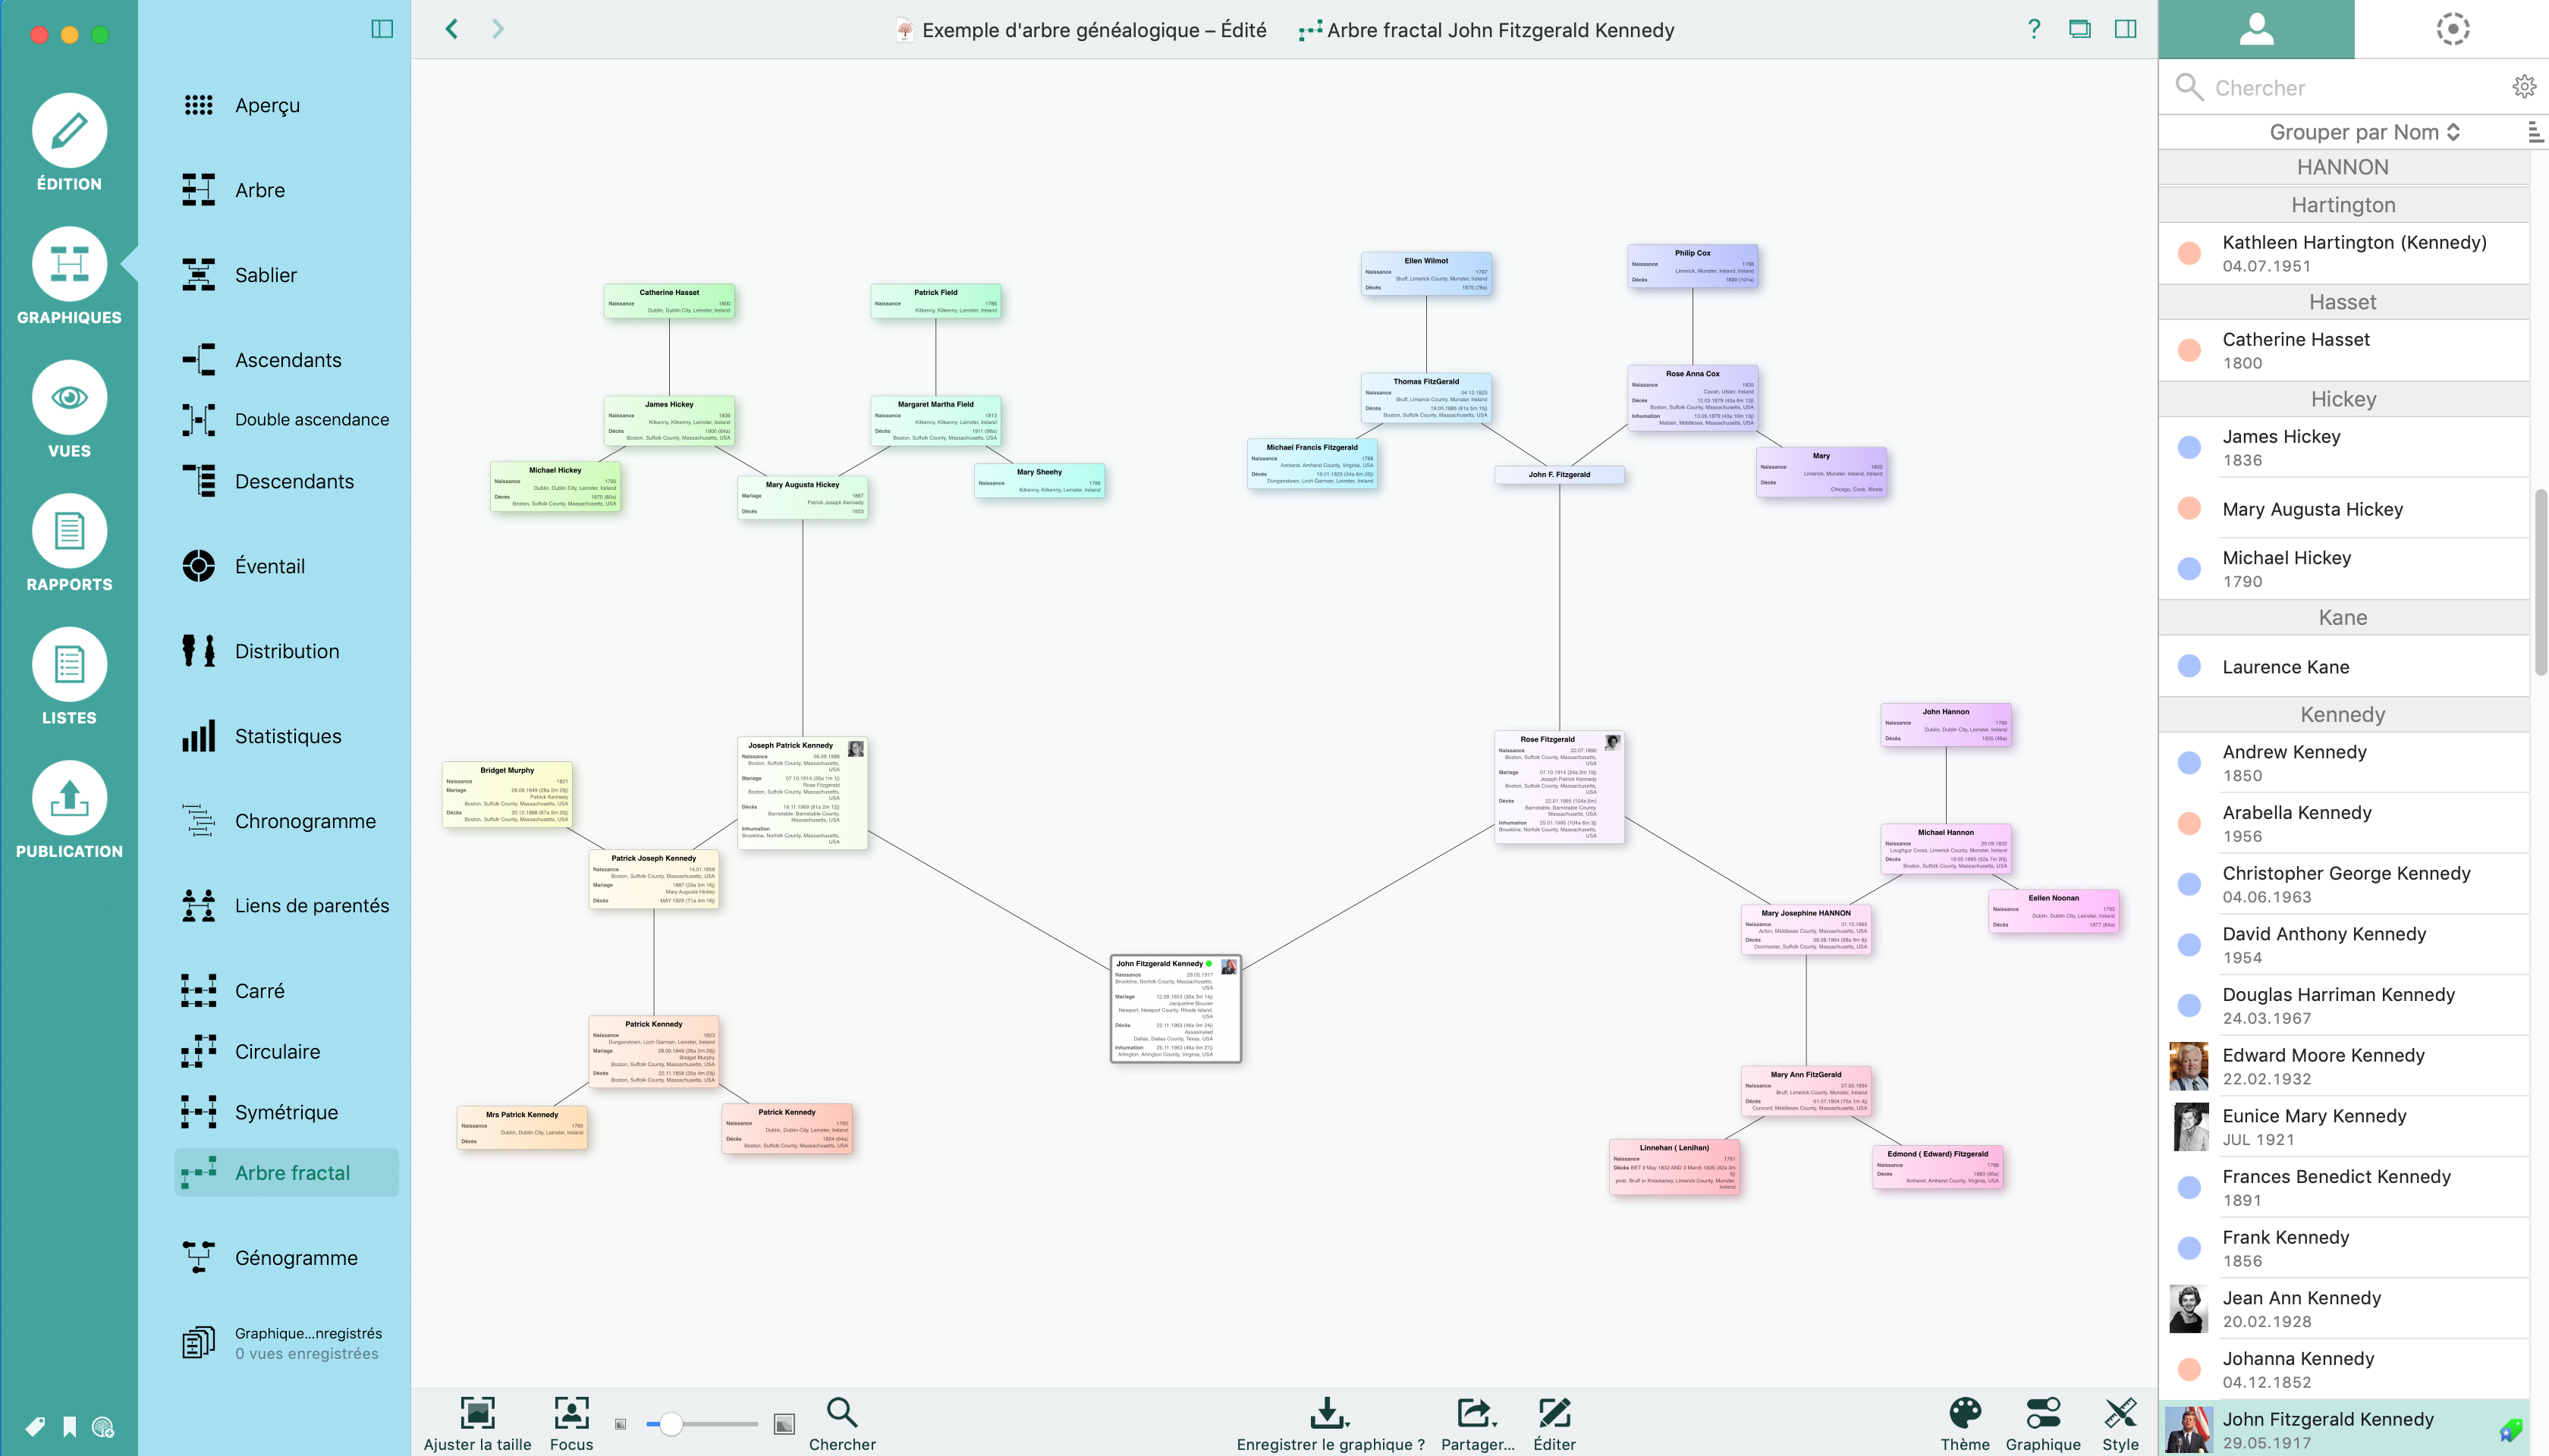Select James Hickey in person list
Image resolution: width=2549 pixels, height=1456 pixels.
pyautogui.click(x=2344, y=447)
